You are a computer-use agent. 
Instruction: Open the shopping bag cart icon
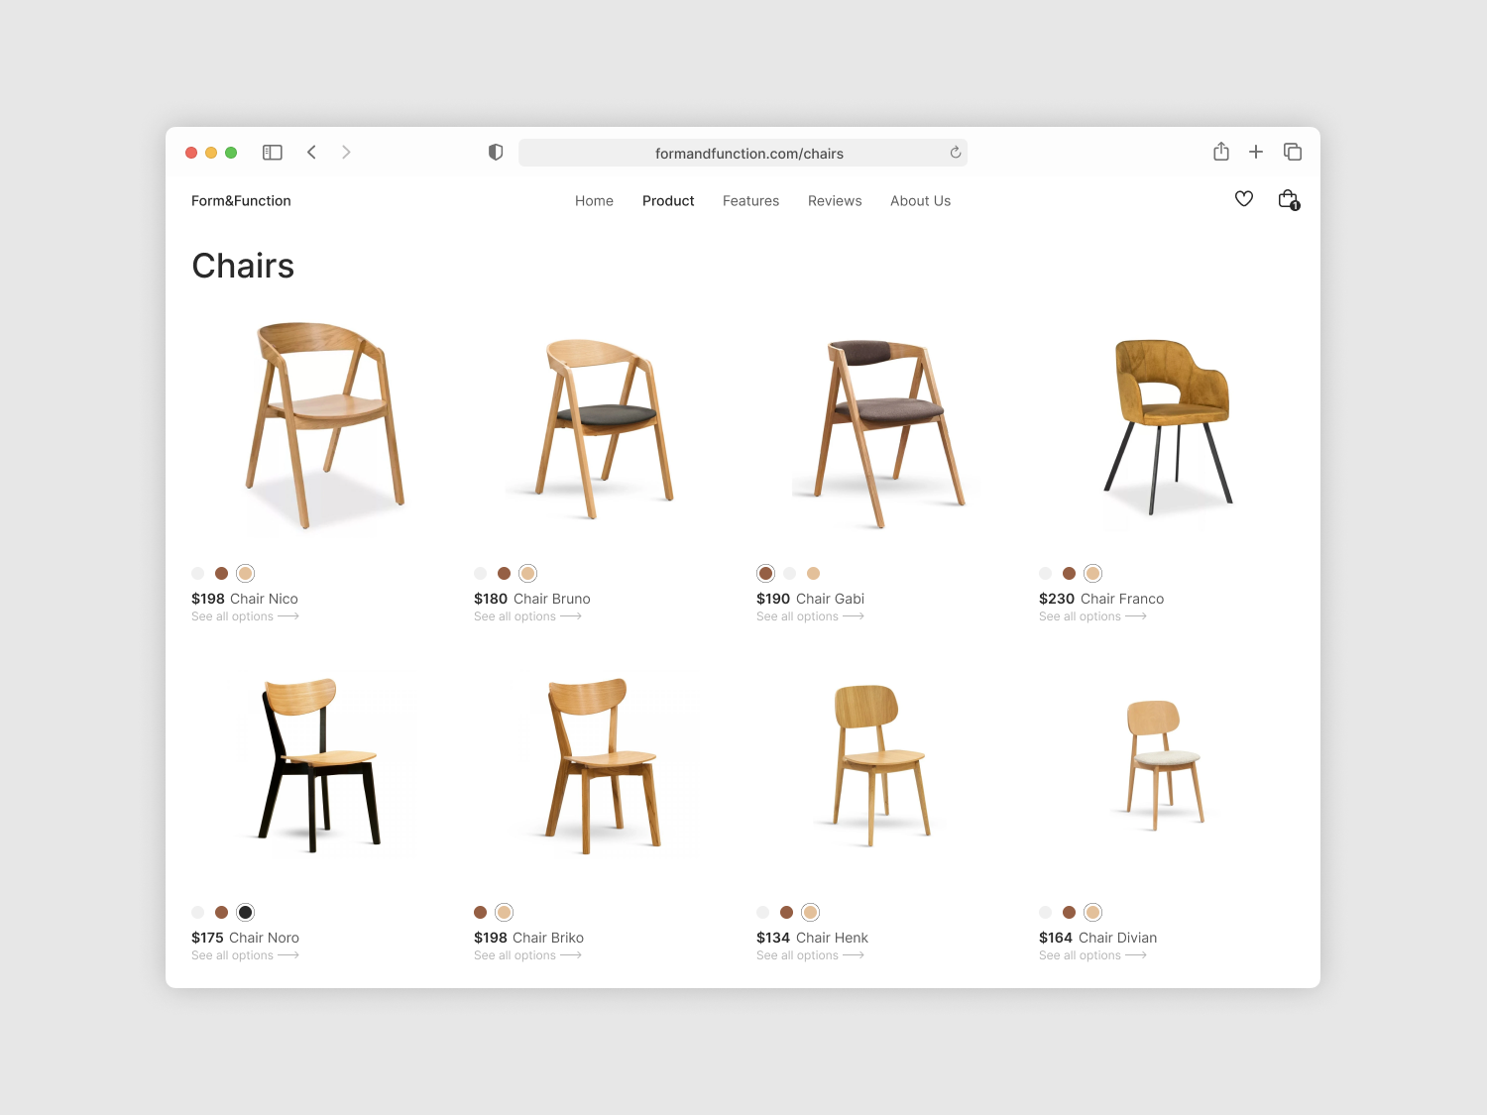[1289, 199]
